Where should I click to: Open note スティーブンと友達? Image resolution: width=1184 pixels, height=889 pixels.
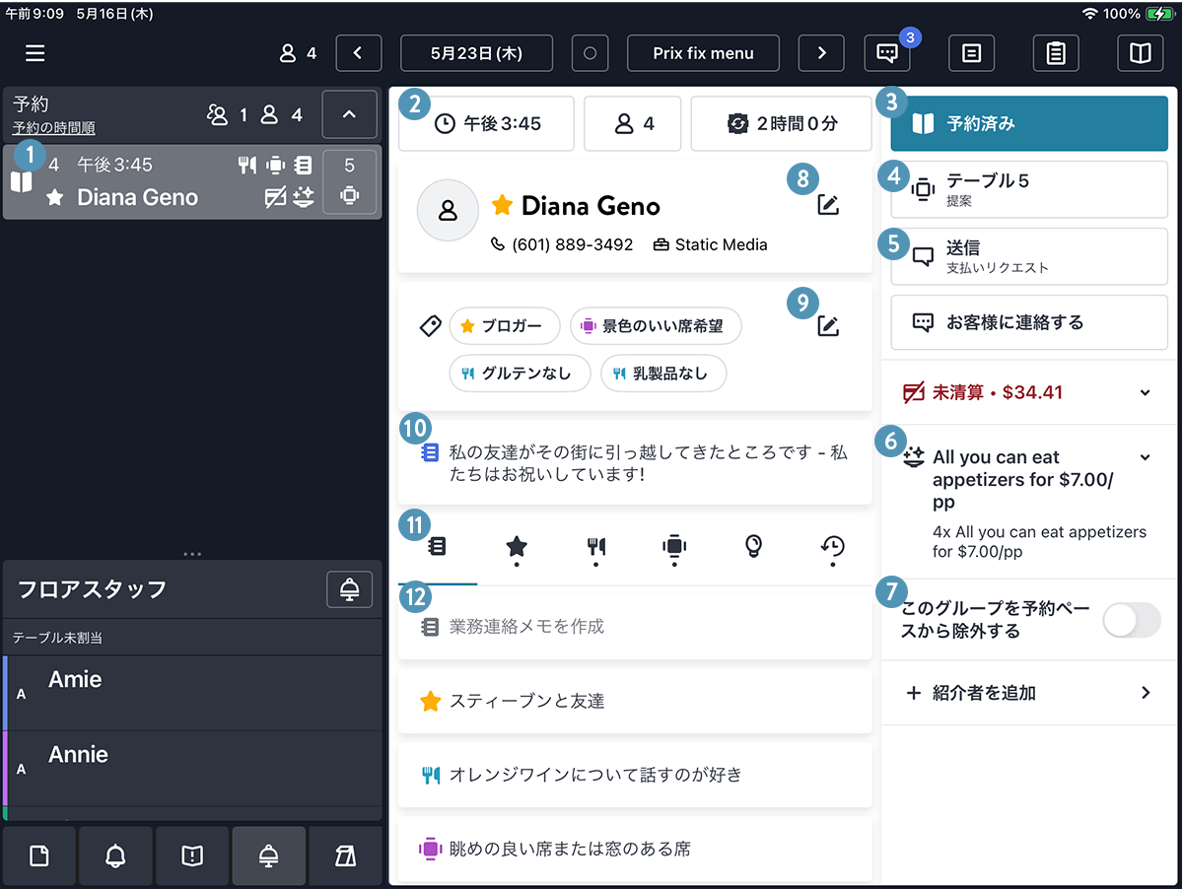tap(635, 701)
